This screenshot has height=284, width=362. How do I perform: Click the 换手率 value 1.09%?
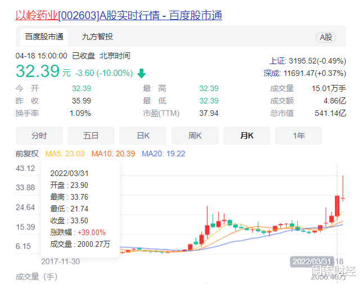point(80,114)
